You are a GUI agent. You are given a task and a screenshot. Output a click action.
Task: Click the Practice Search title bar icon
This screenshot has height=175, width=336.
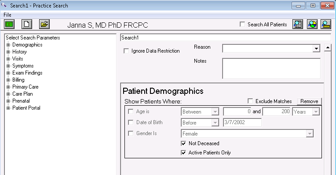[4, 5]
